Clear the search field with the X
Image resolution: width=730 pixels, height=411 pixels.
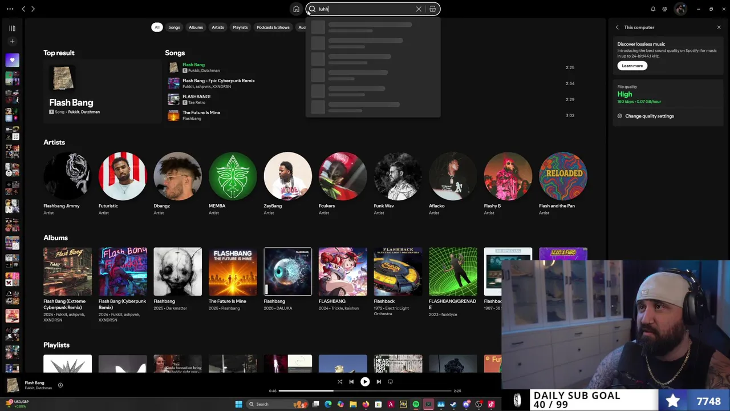click(x=419, y=9)
